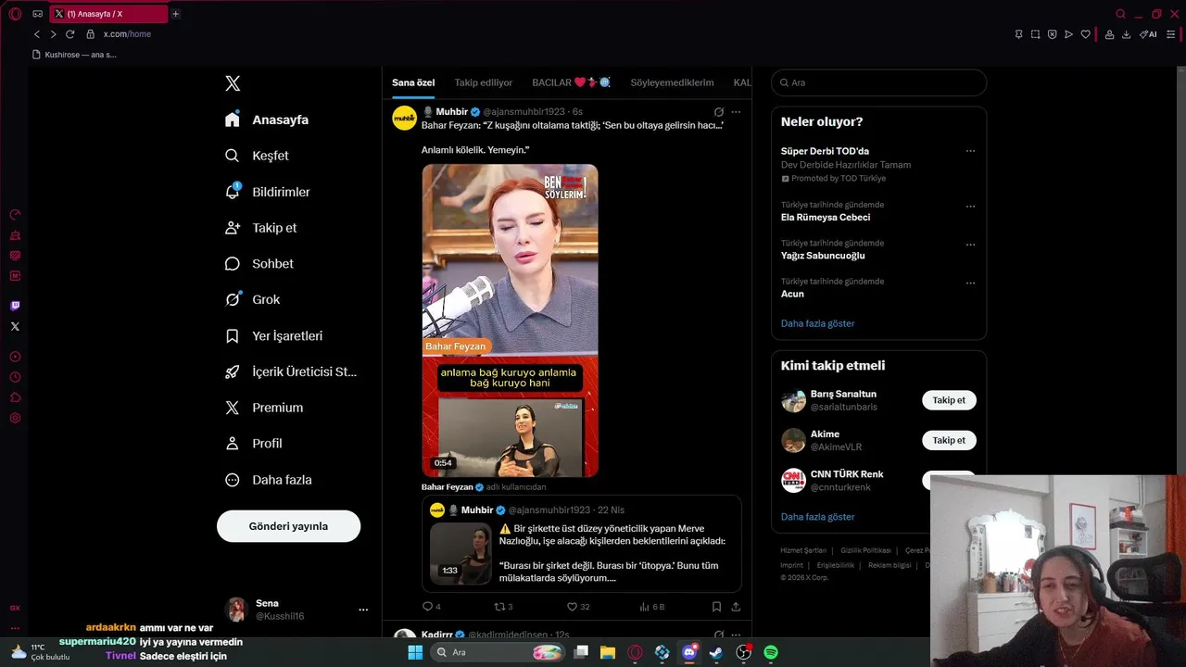Open options for Ela Rümeysa Cebeci trend

pyautogui.click(x=970, y=207)
